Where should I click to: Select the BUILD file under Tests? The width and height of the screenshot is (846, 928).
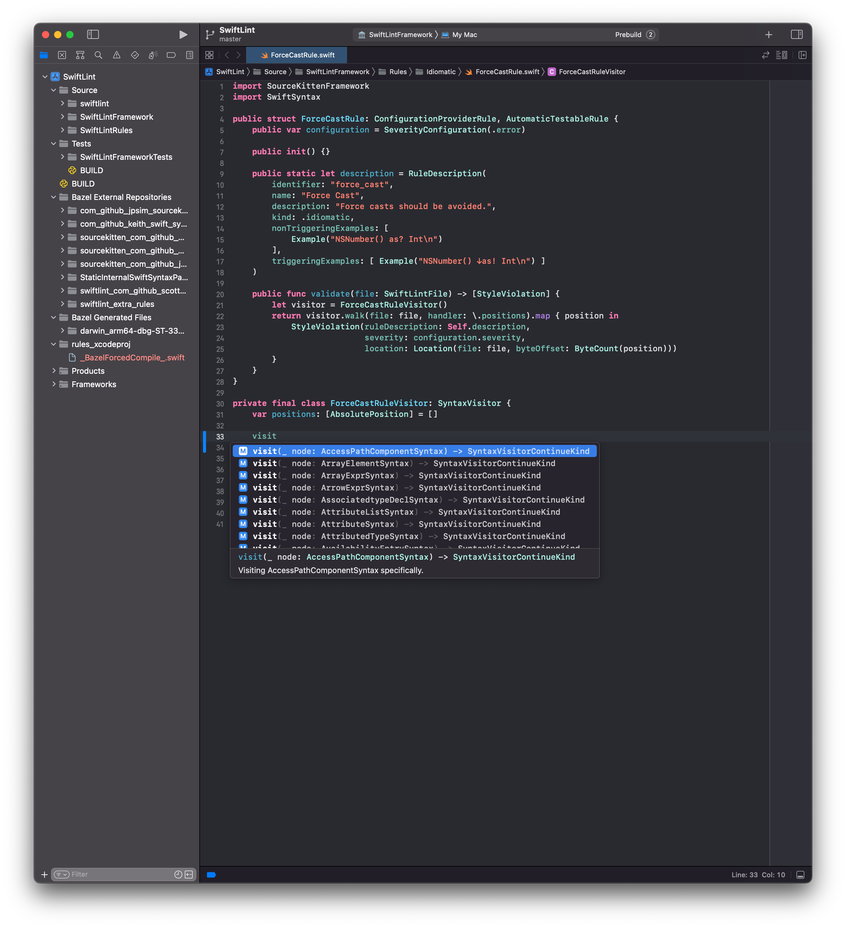tap(117, 170)
